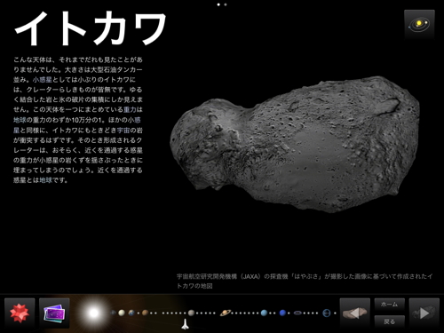444x333 pixels.
Task: Select Jupiter in the planet strip
Action: 191,313
